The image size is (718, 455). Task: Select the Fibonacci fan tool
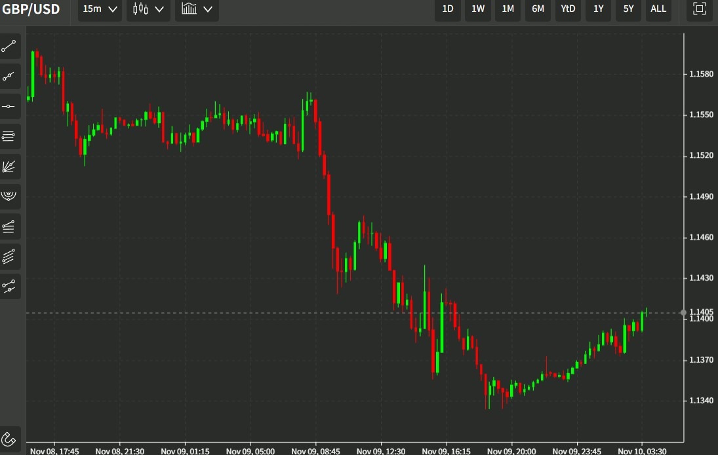click(x=9, y=166)
